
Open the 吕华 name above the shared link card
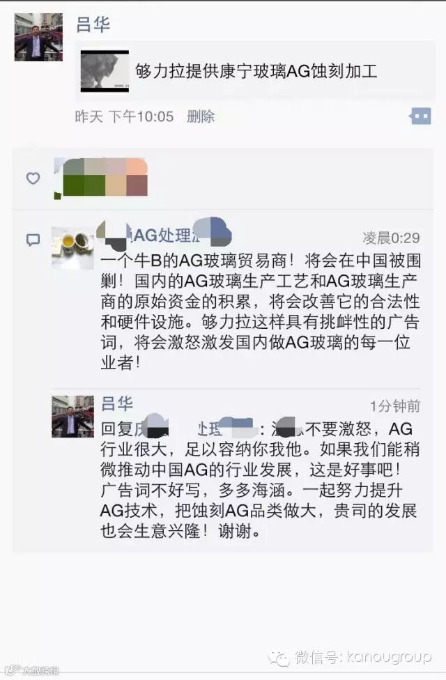[93, 24]
